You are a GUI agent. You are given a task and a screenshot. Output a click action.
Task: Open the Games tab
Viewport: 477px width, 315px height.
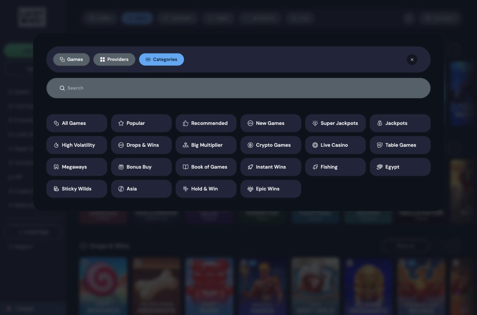(x=71, y=59)
